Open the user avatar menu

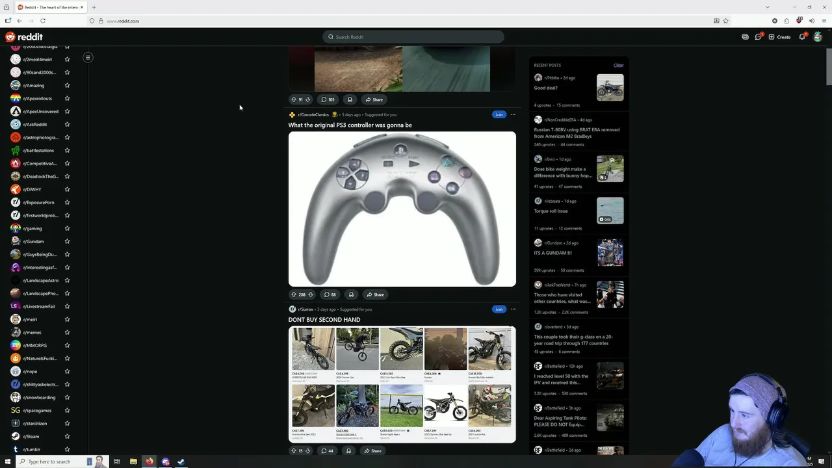pyautogui.click(x=818, y=37)
